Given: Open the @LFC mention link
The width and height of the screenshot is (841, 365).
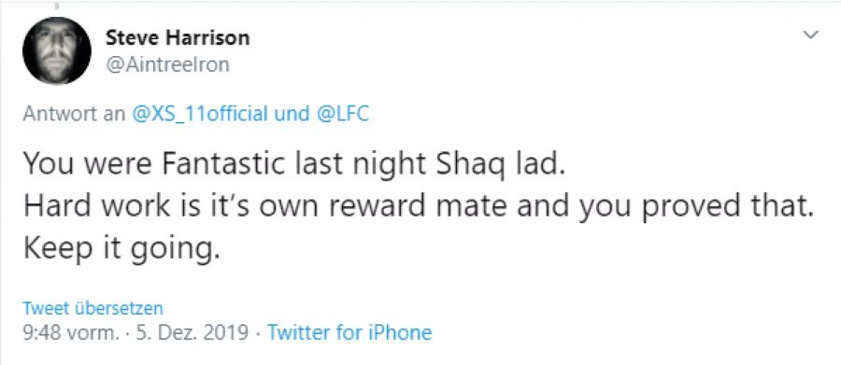Looking at the screenshot, I should coord(342,114).
